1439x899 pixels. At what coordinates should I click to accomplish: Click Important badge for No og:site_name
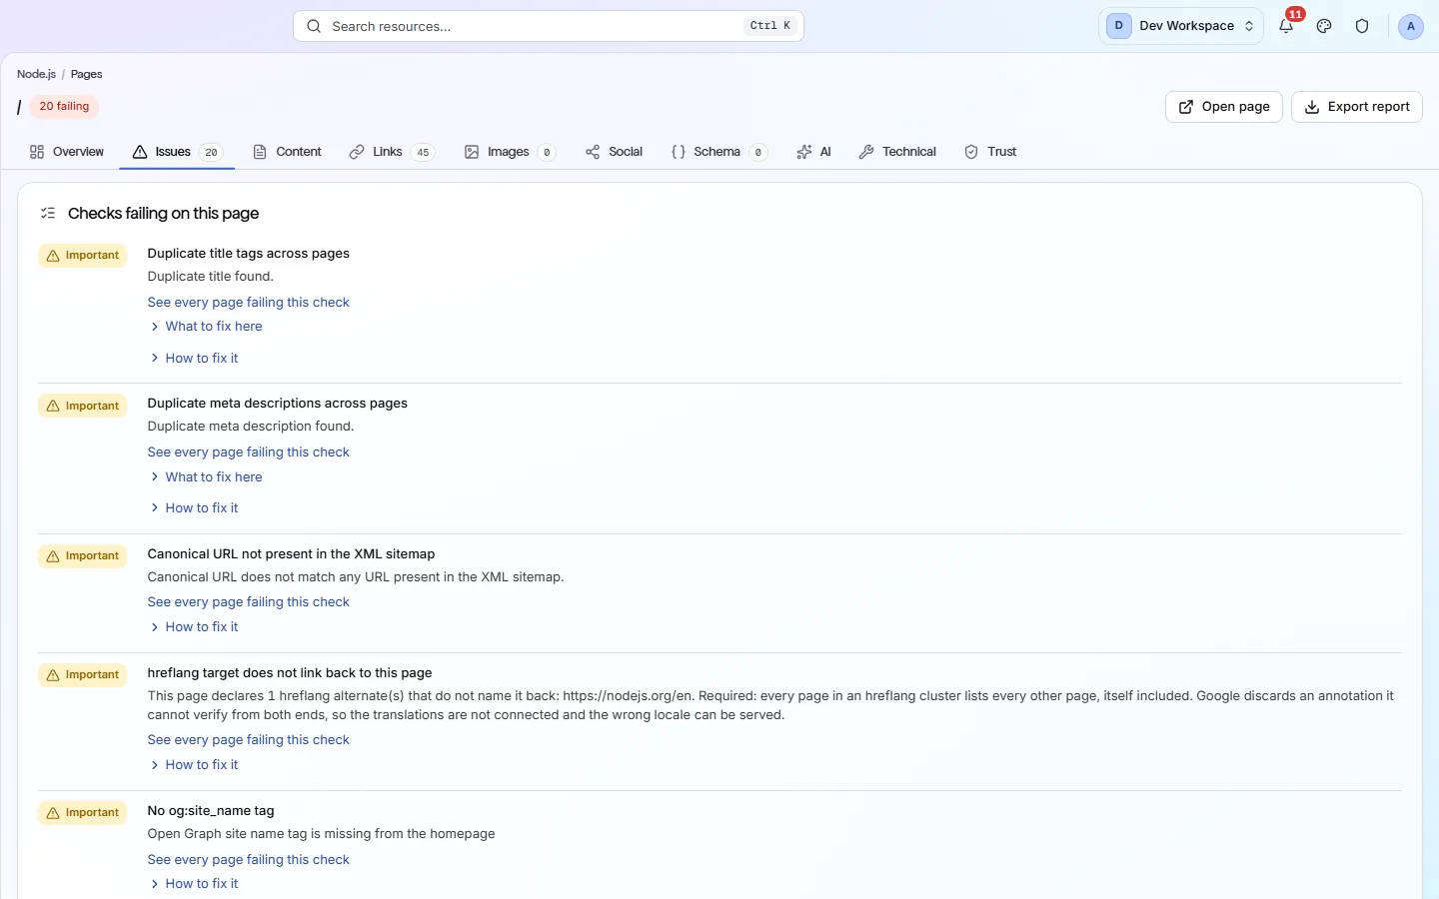coord(83,813)
